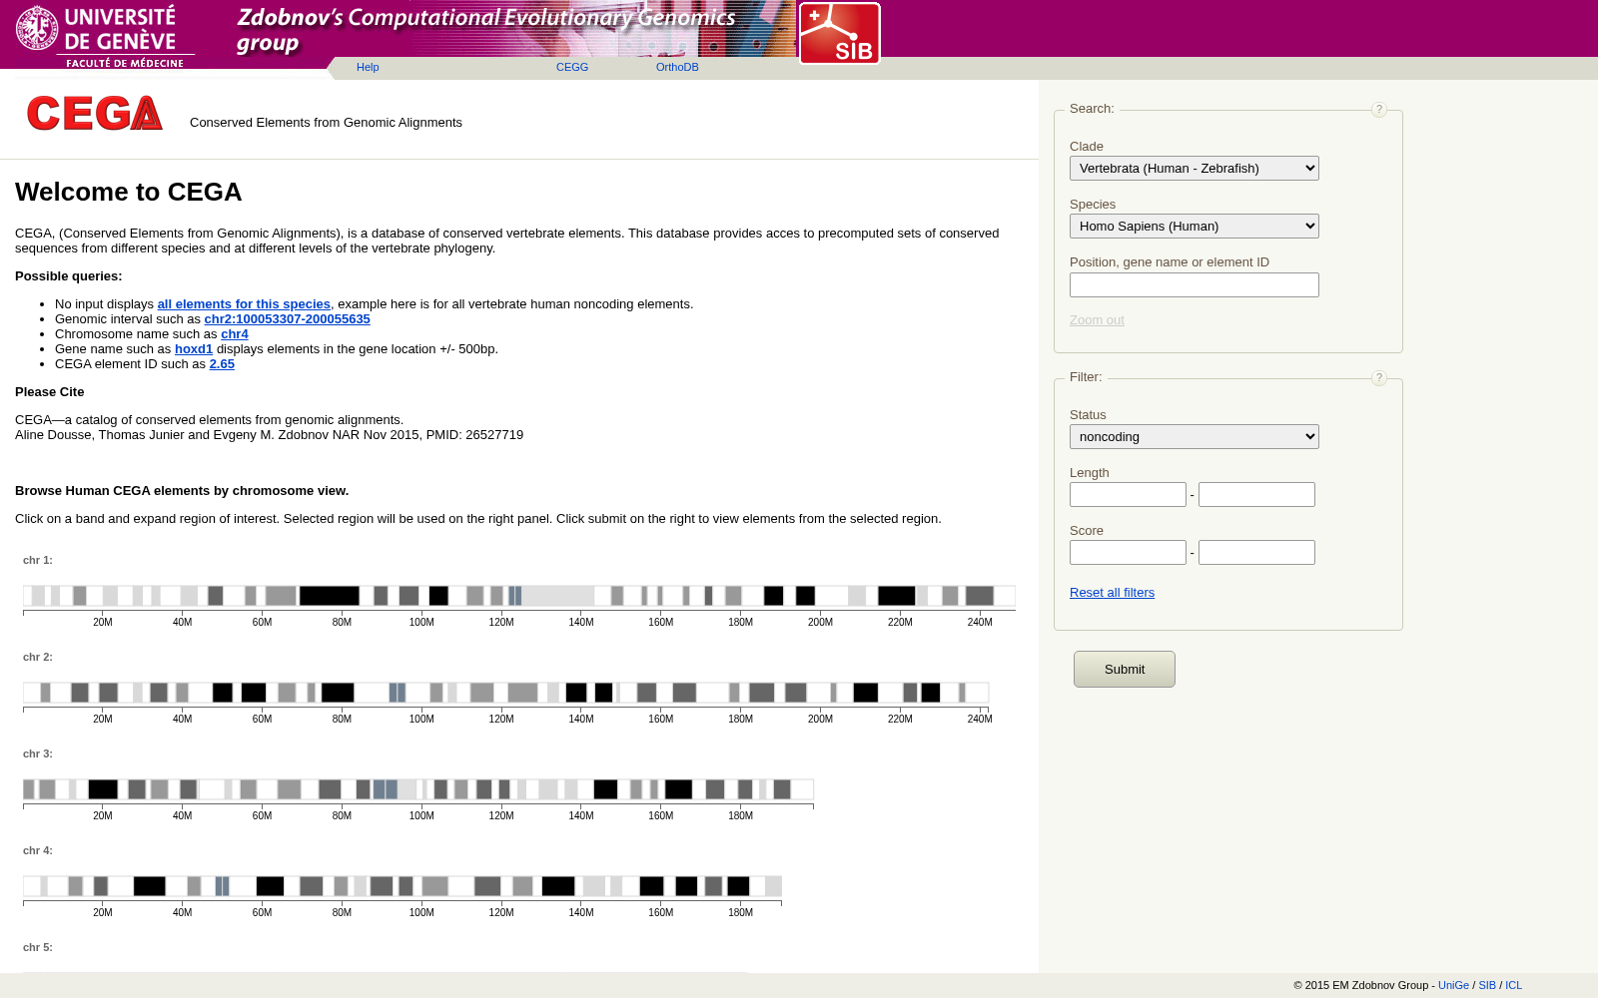Click the Université de Genève logo
This screenshot has height=998, width=1598.
pos(105,36)
